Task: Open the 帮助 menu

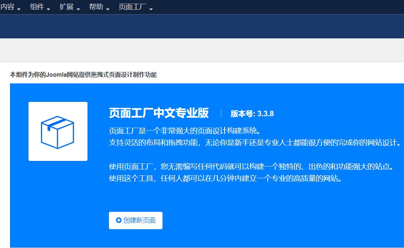Action: (99, 7)
